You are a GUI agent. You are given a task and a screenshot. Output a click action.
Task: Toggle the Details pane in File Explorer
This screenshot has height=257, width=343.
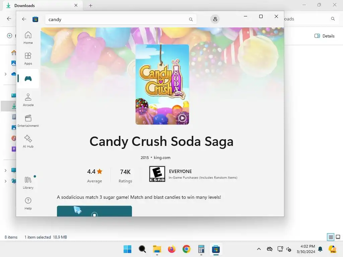tap(324, 36)
